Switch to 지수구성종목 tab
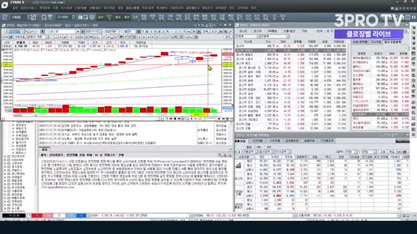 click(392, 42)
